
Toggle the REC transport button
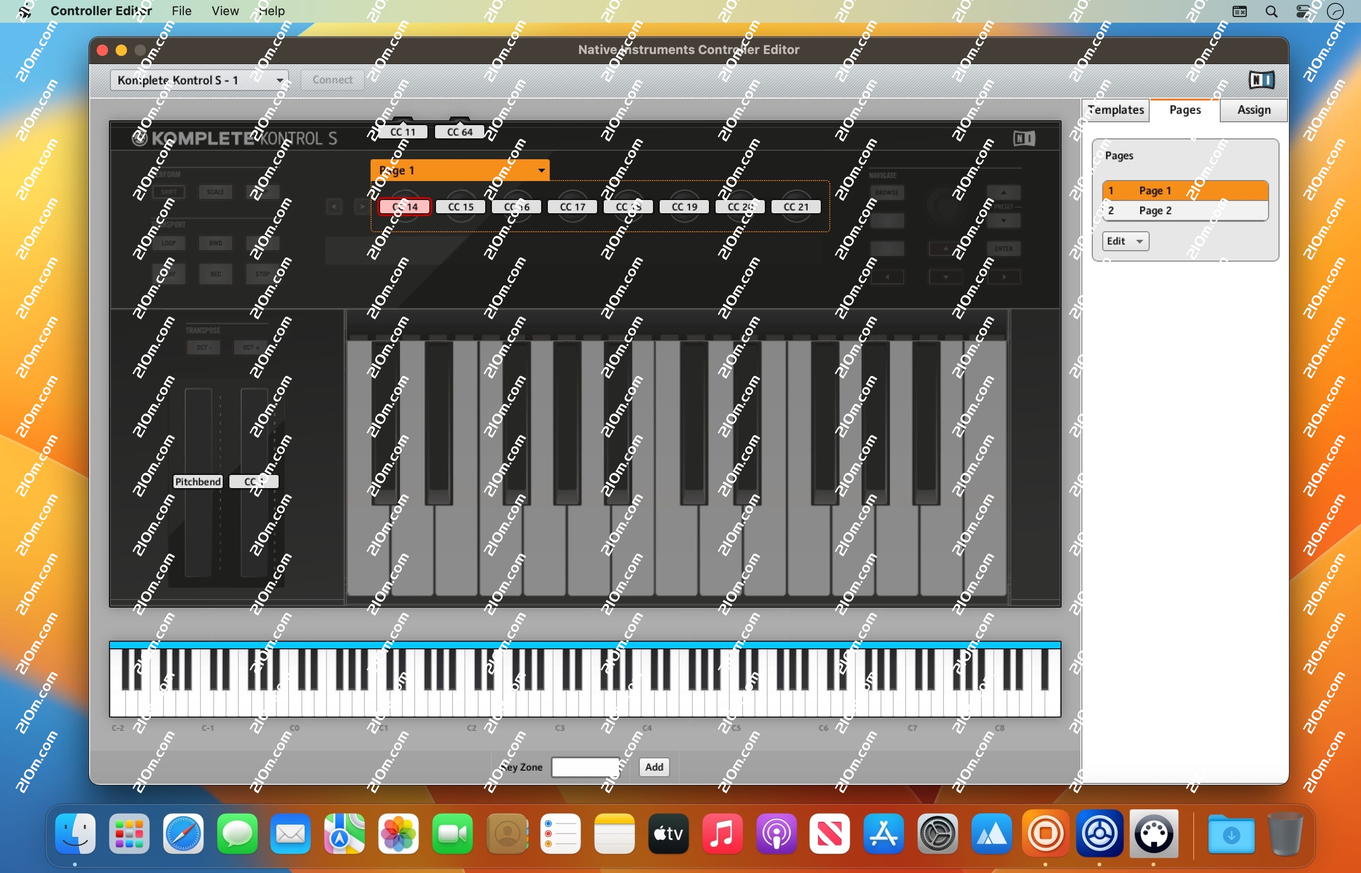pyautogui.click(x=216, y=274)
